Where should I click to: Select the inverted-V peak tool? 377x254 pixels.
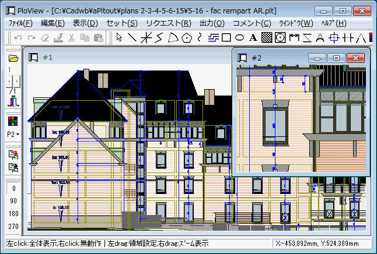pyautogui.click(x=361, y=38)
